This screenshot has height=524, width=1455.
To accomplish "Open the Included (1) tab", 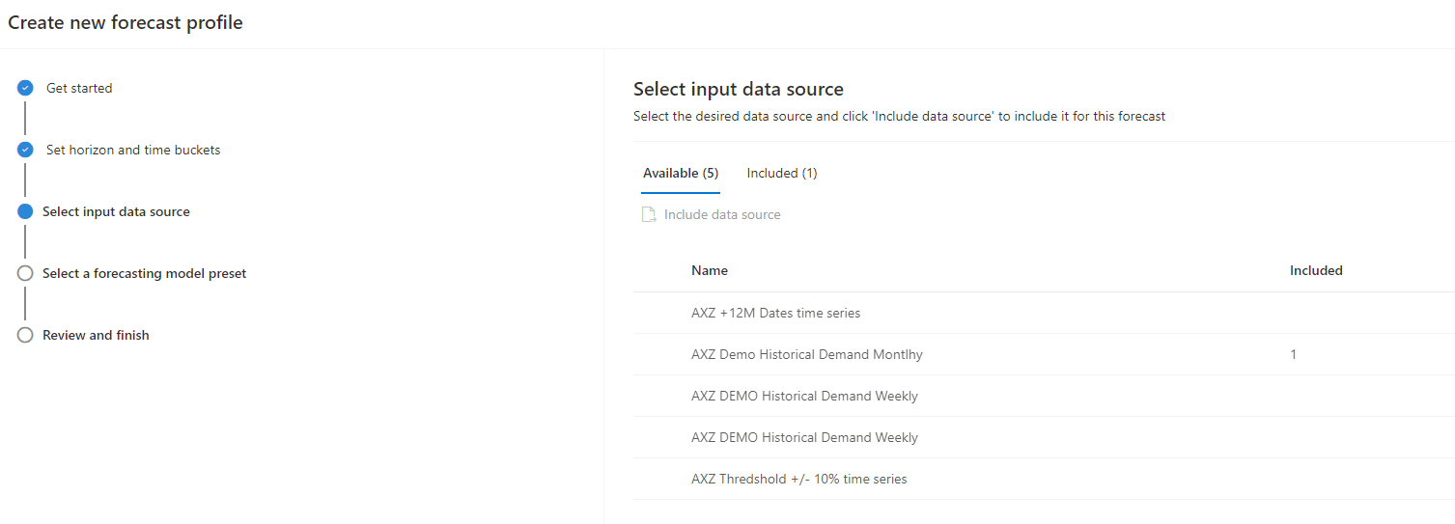I will point(782,174).
